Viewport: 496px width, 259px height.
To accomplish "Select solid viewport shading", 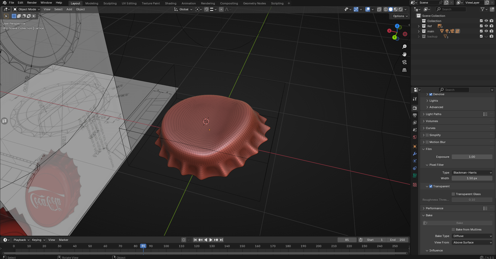I will tap(391, 9).
